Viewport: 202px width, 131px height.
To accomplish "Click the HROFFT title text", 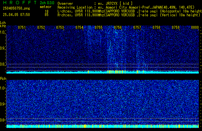I will point(20,3).
